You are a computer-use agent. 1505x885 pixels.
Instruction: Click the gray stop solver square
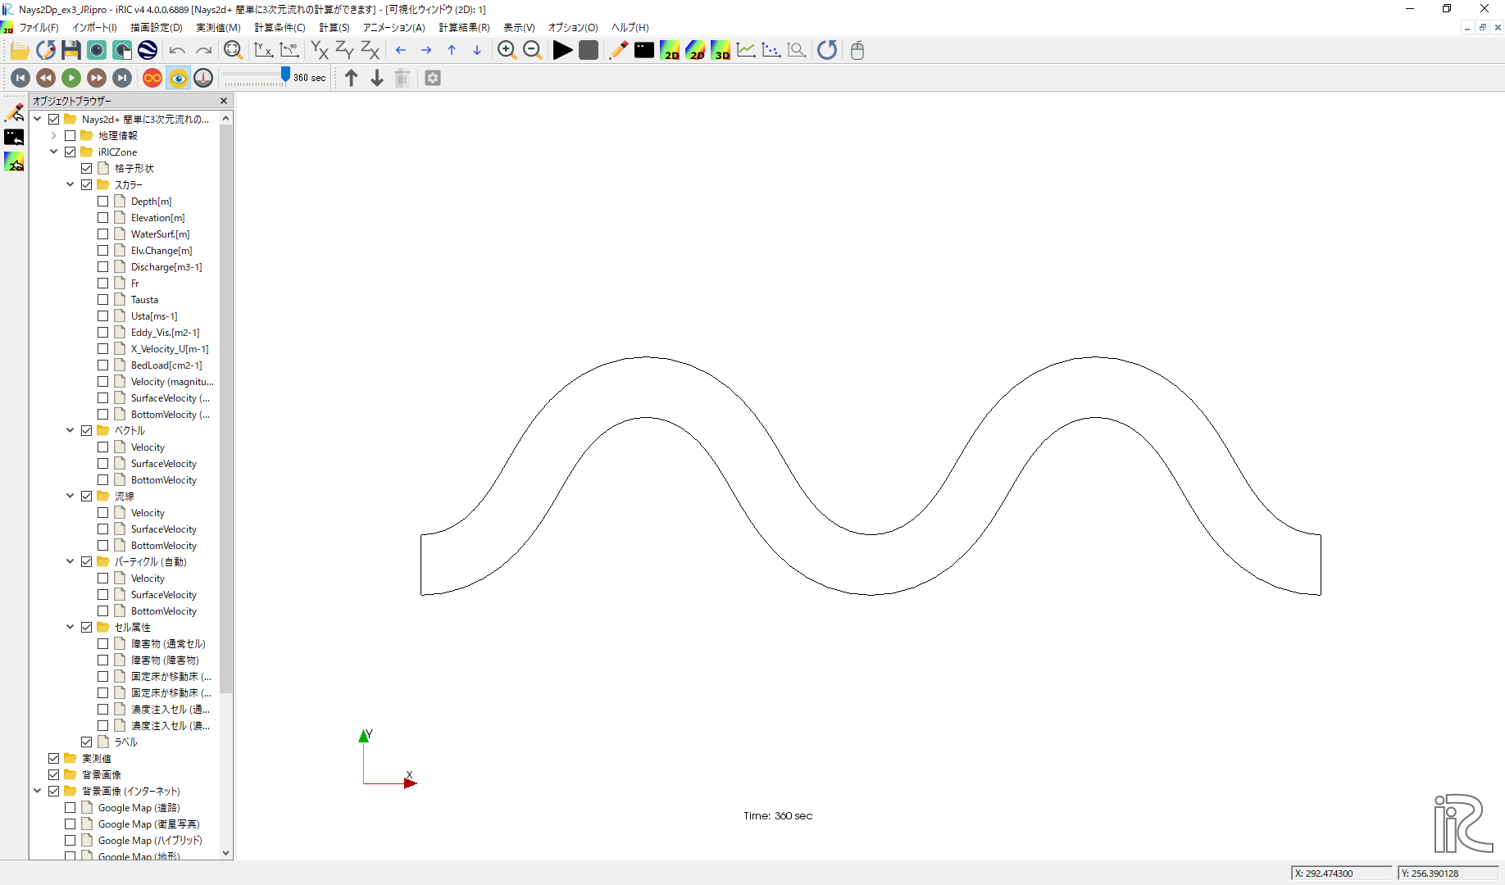pos(588,50)
